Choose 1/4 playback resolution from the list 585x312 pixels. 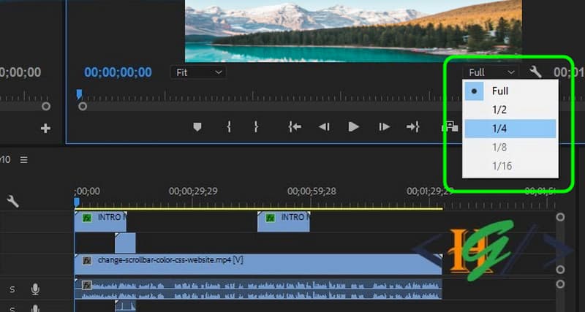click(500, 129)
